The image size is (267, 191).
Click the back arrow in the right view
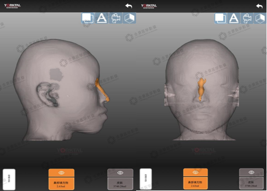[x=260, y=6]
